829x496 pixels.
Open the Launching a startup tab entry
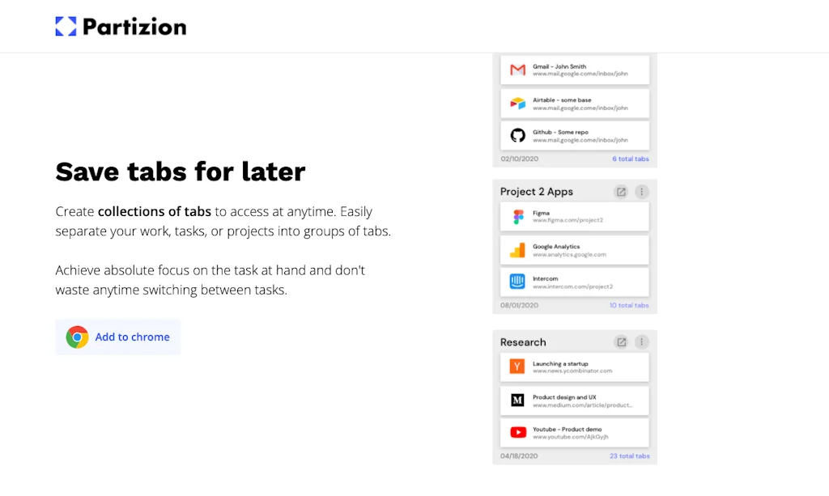(x=575, y=367)
